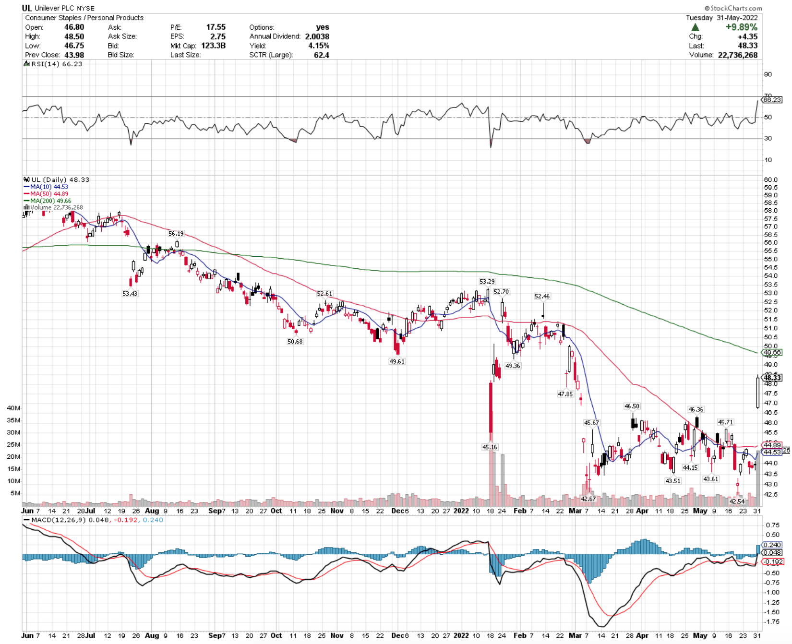Click the 0.240 MACD histogram axis tag
This screenshot has height=644, width=792.
click(772, 545)
